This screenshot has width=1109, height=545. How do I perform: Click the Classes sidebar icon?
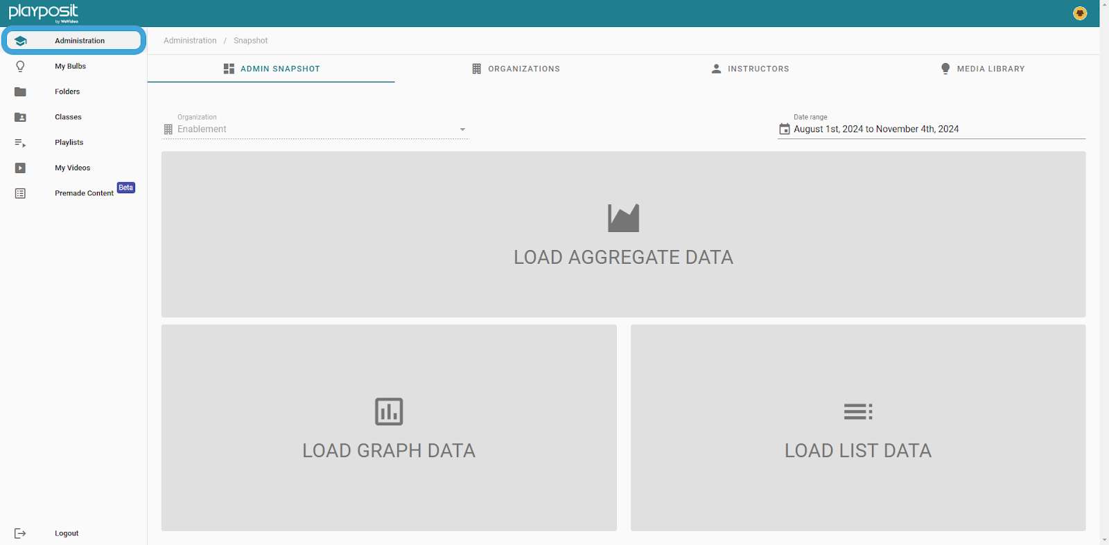coord(20,117)
